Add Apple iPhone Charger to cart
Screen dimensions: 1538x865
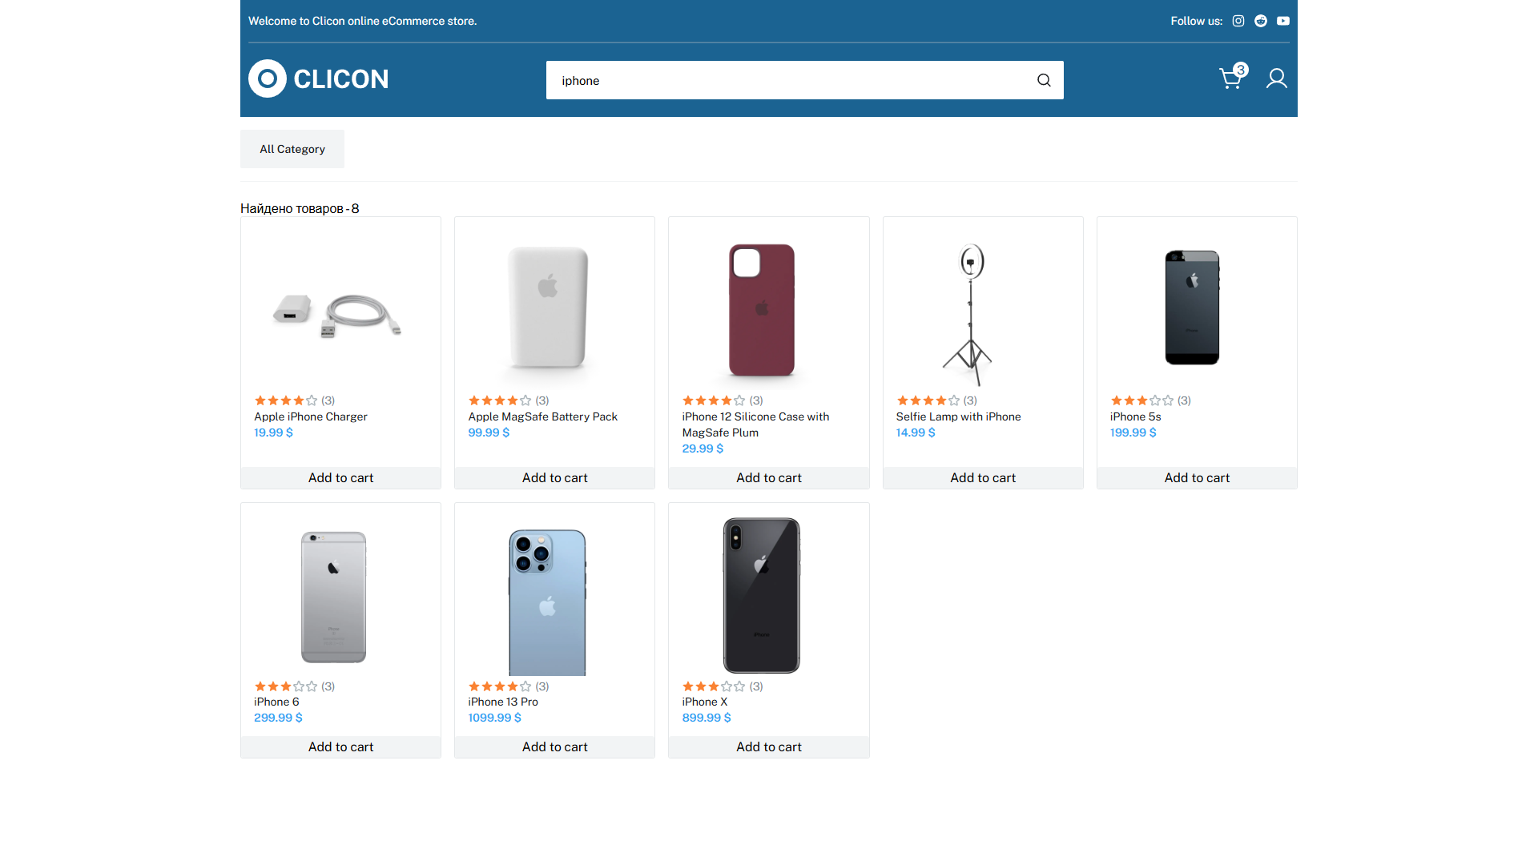(x=340, y=477)
